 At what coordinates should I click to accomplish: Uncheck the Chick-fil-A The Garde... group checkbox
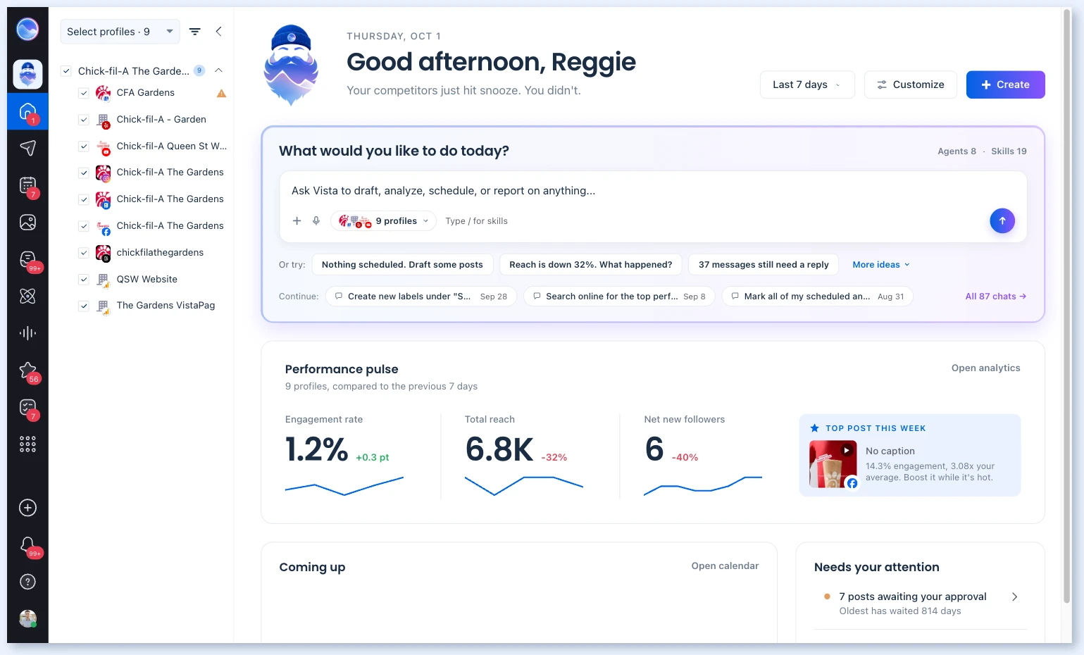pos(66,71)
